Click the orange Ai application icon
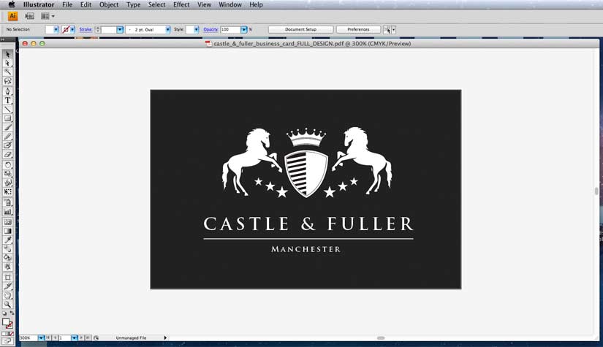This screenshot has height=347, width=603. point(12,16)
